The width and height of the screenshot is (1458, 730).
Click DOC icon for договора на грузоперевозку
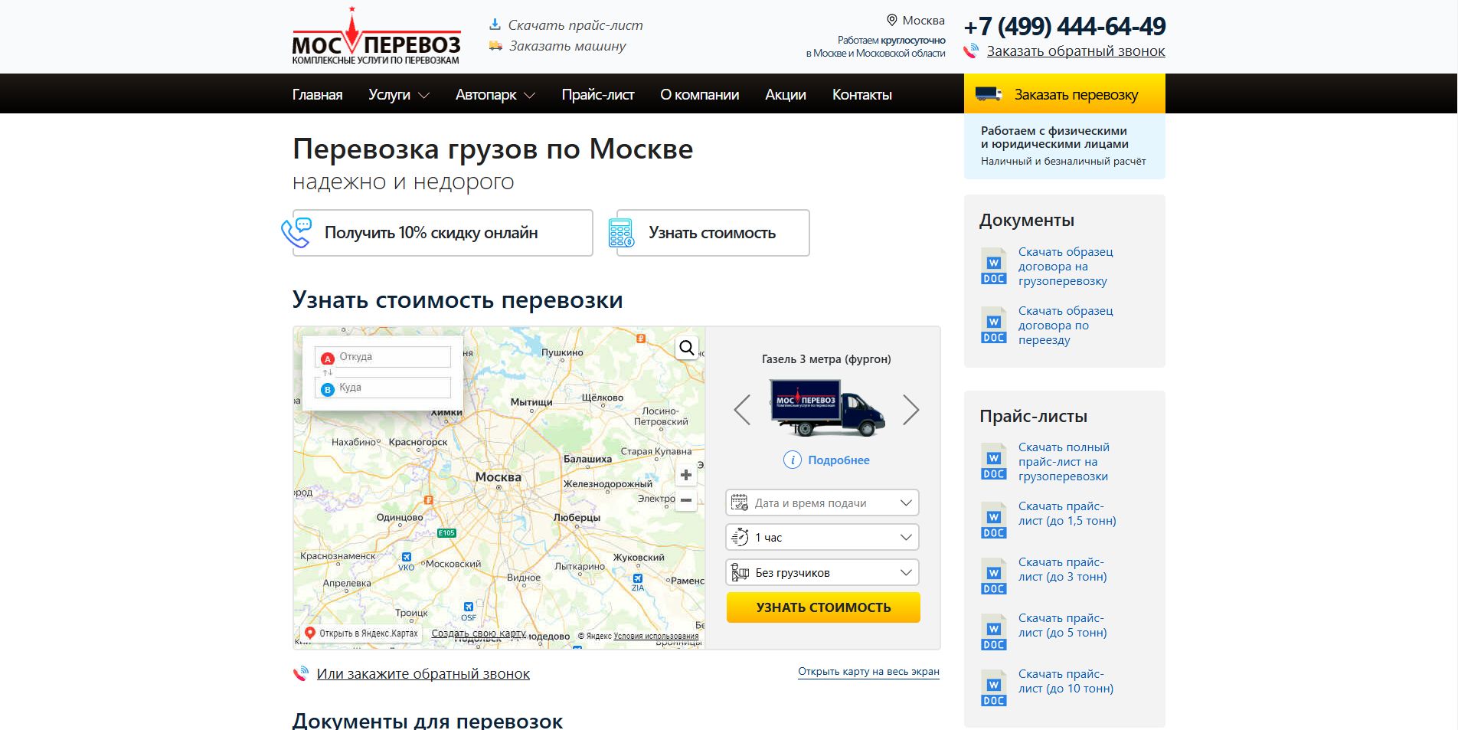[994, 266]
